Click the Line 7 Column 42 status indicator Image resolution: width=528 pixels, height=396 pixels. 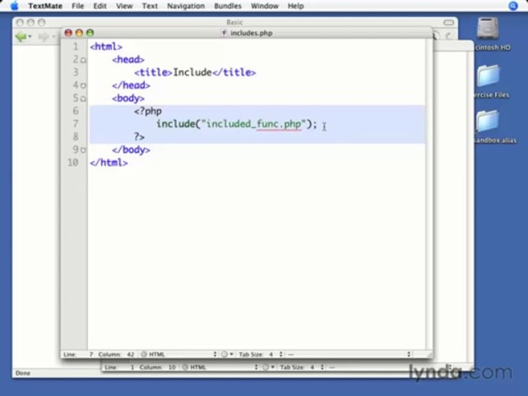99,354
